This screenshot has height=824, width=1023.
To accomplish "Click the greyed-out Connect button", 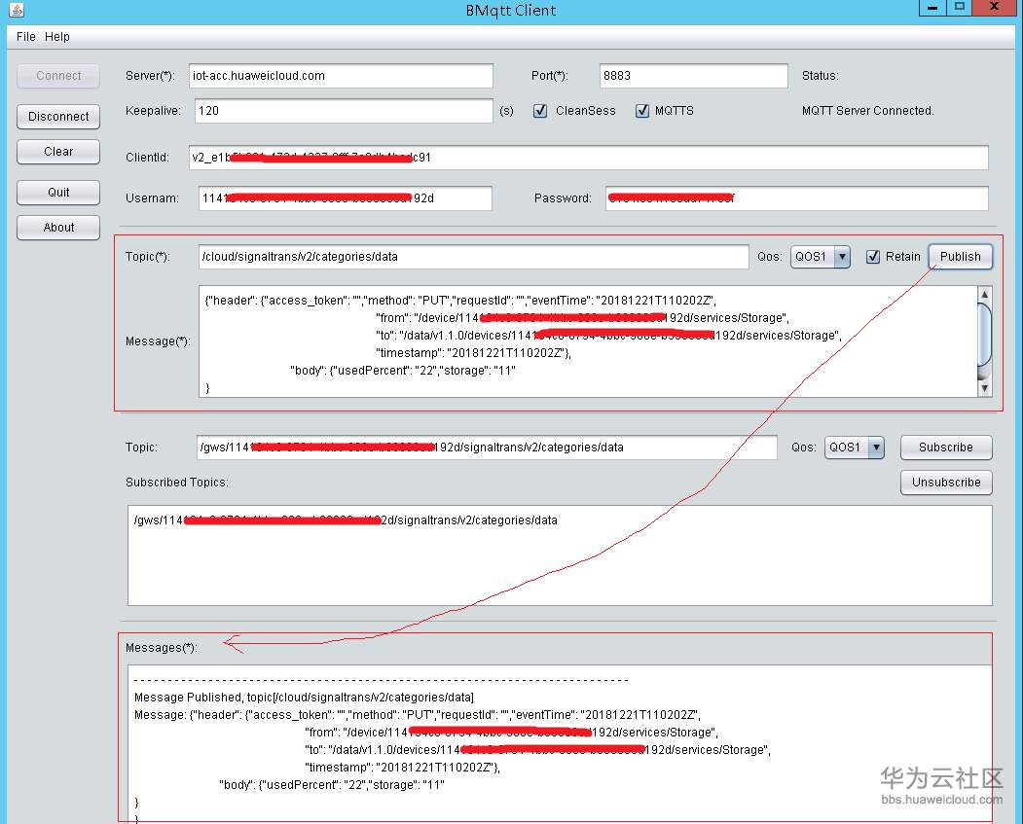I will 58,76.
